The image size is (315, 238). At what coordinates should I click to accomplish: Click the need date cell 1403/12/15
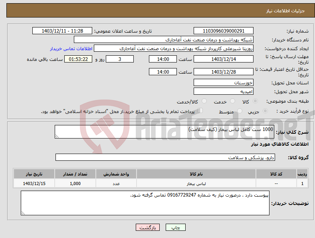[34, 183]
